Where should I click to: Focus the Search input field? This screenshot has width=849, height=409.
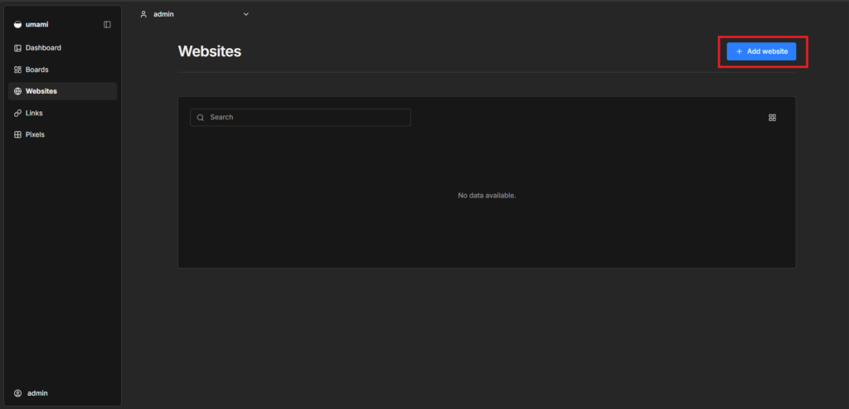(300, 117)
